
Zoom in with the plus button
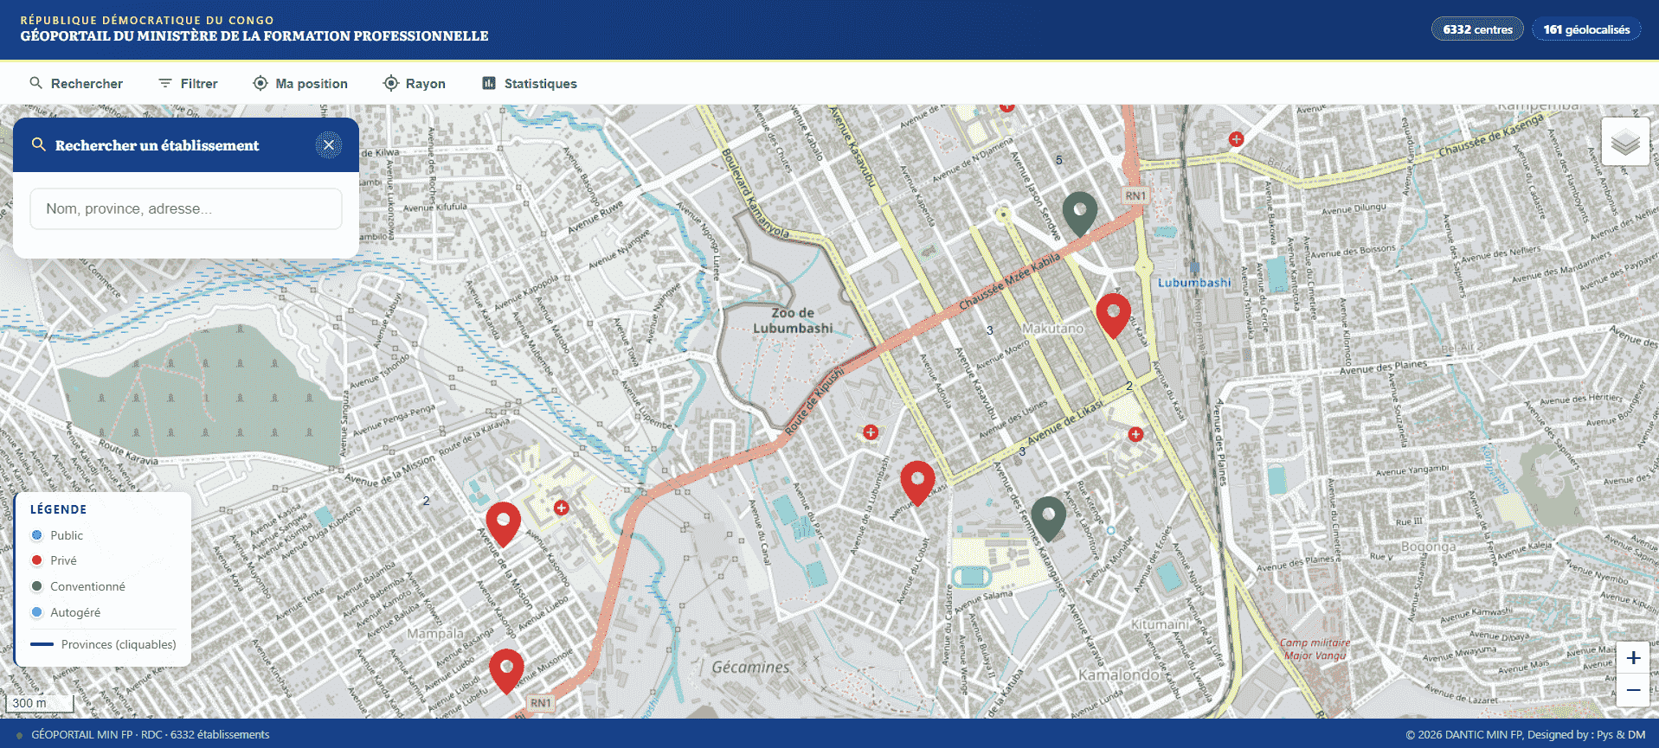(1633, 658)
